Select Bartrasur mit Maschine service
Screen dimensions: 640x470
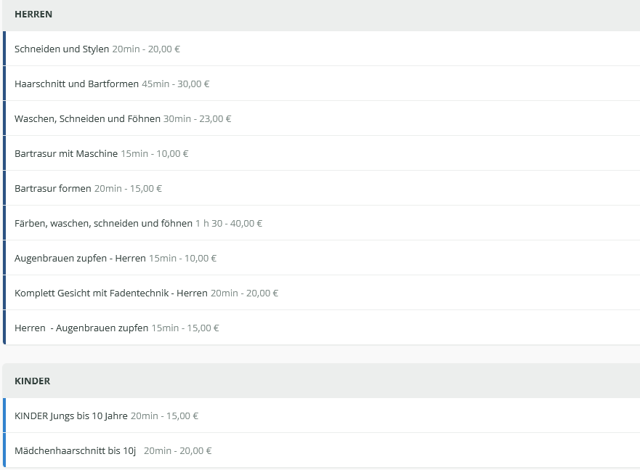point(66,154)
